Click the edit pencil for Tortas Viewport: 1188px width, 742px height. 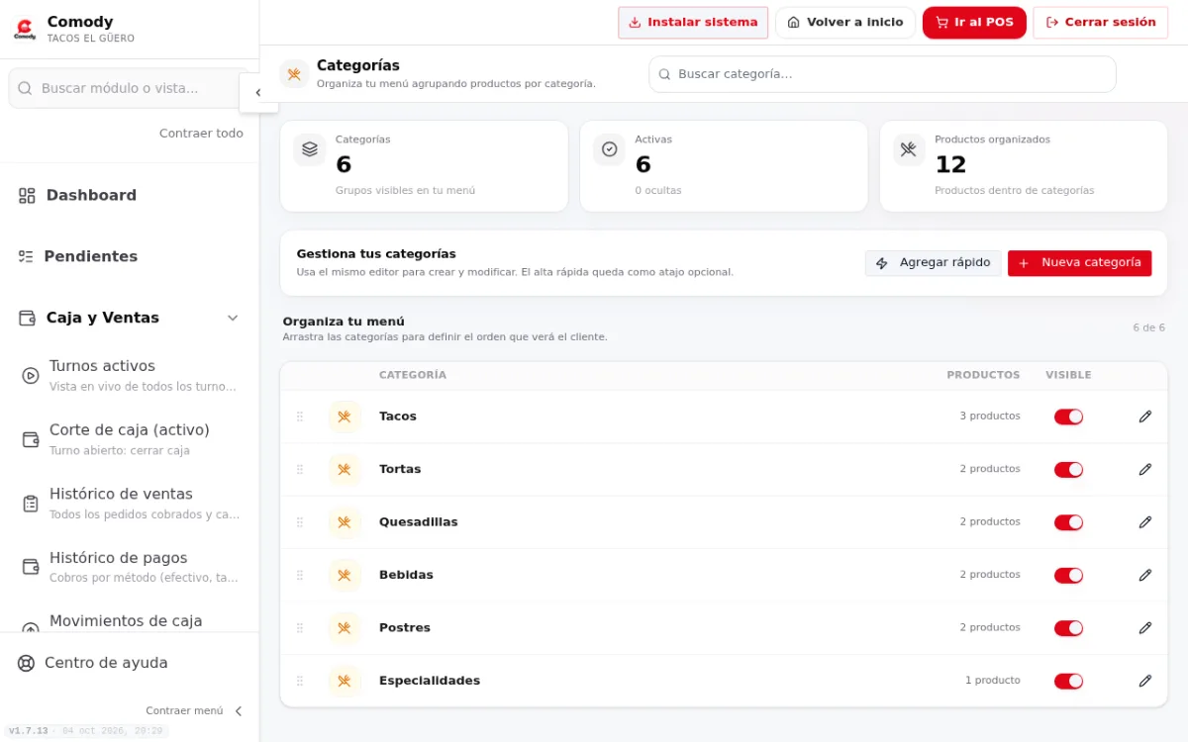click(1145, 469)
